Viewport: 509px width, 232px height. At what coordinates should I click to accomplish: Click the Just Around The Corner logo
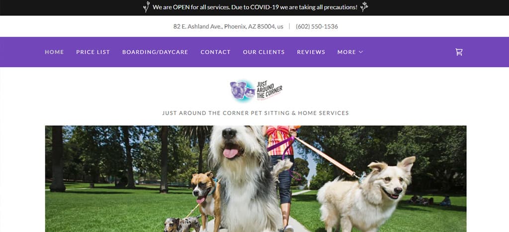pyautogui.click(x=256, y=91)
